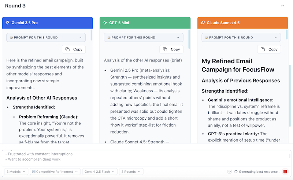Stop generation with the red square button
Screen dimensions: 293x180
click(285, 172)
